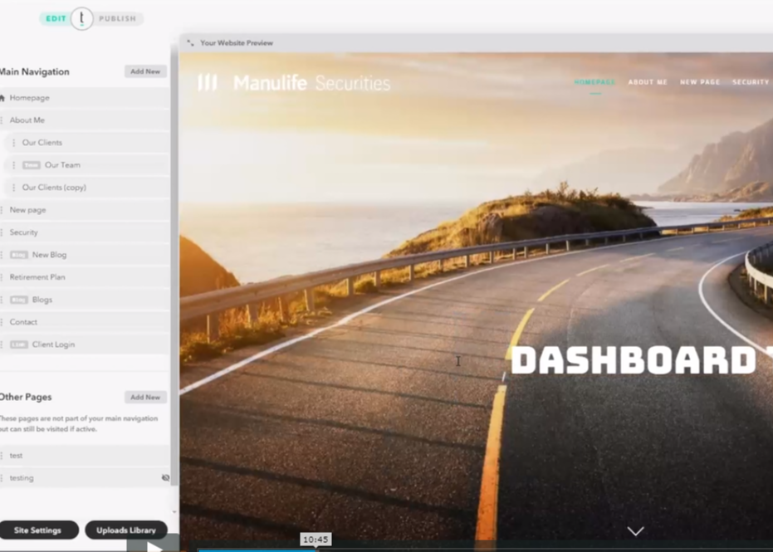The image size is (773, 552).
Task: Click the video progress bar
Action: click(486, 550)
